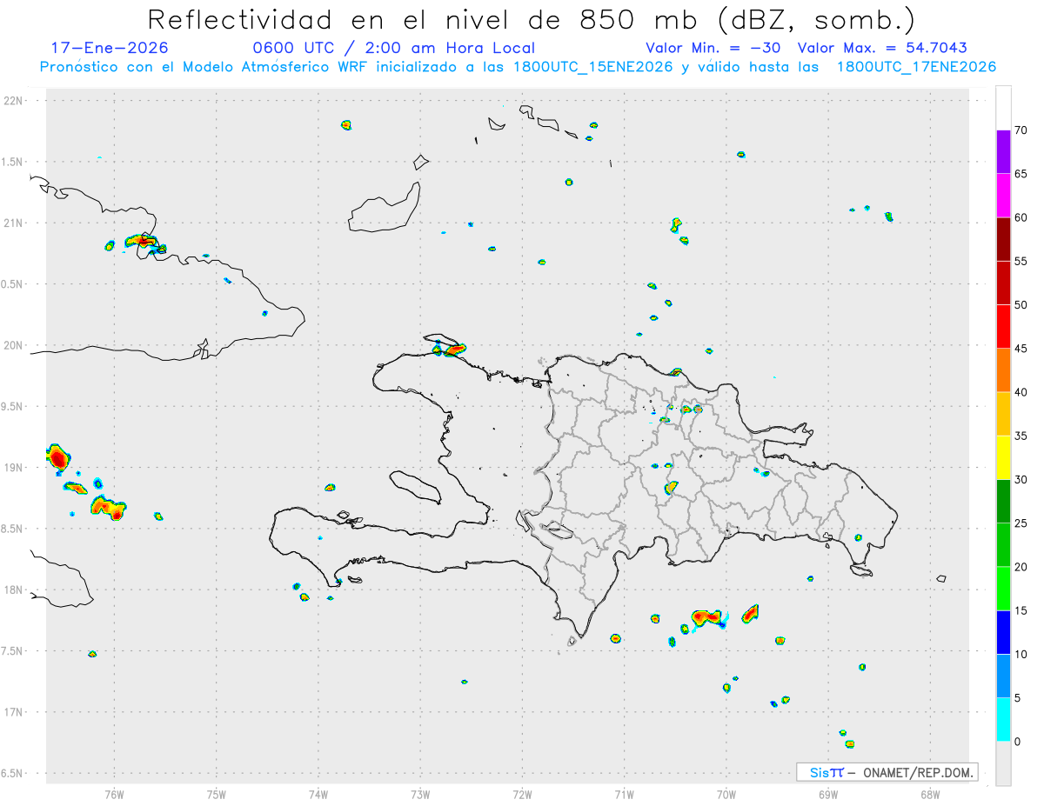Viewport: 1044px width, 806px height.
Task: Pick the light blue 5–10 dBZ color bar segment
Action: [1003, 676]
